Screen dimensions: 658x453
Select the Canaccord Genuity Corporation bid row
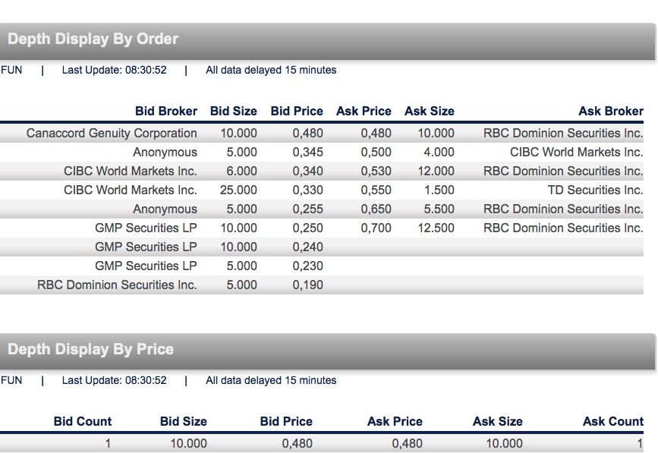(112, 134)
